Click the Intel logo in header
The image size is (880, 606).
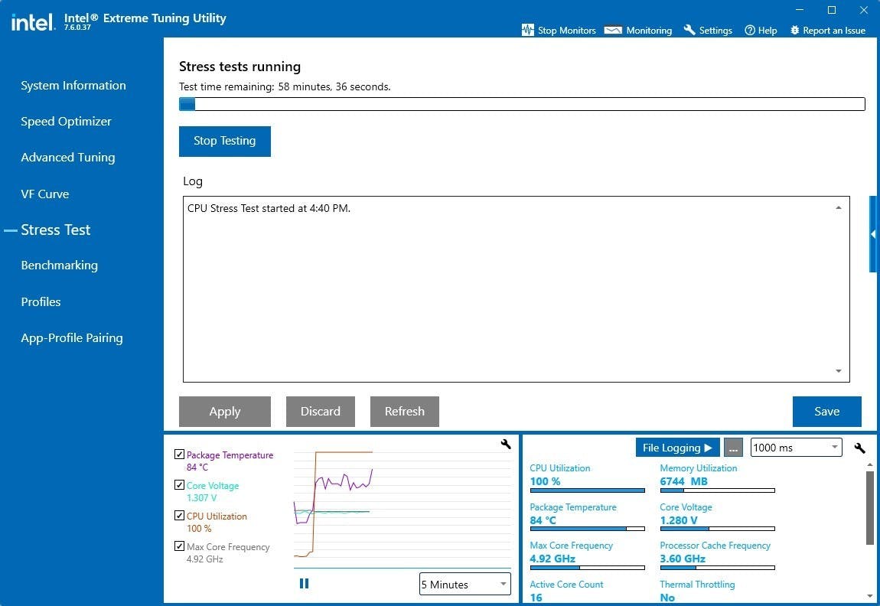coord(33,22)
